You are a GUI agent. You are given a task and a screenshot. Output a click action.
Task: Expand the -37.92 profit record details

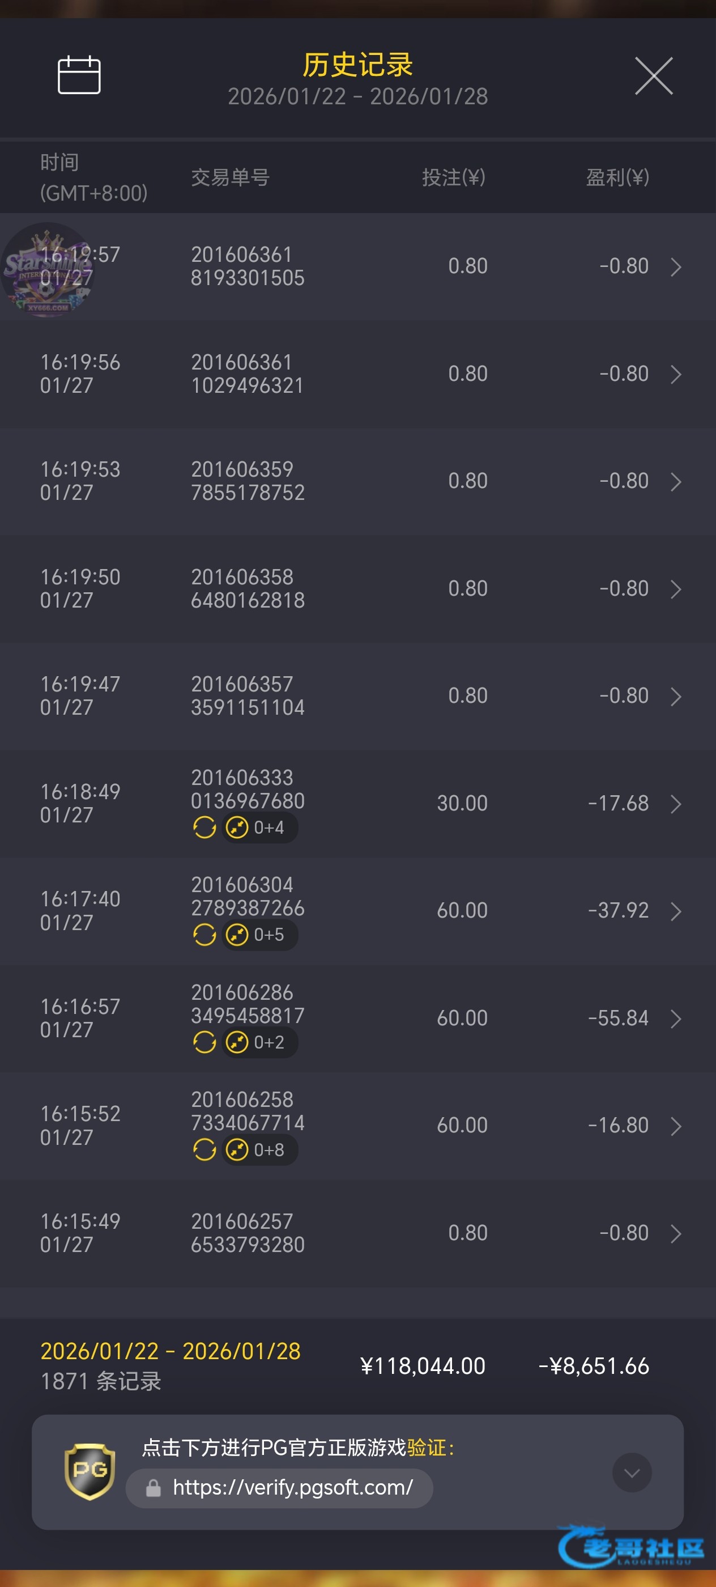pyautogui.click(x=675, y=911)
